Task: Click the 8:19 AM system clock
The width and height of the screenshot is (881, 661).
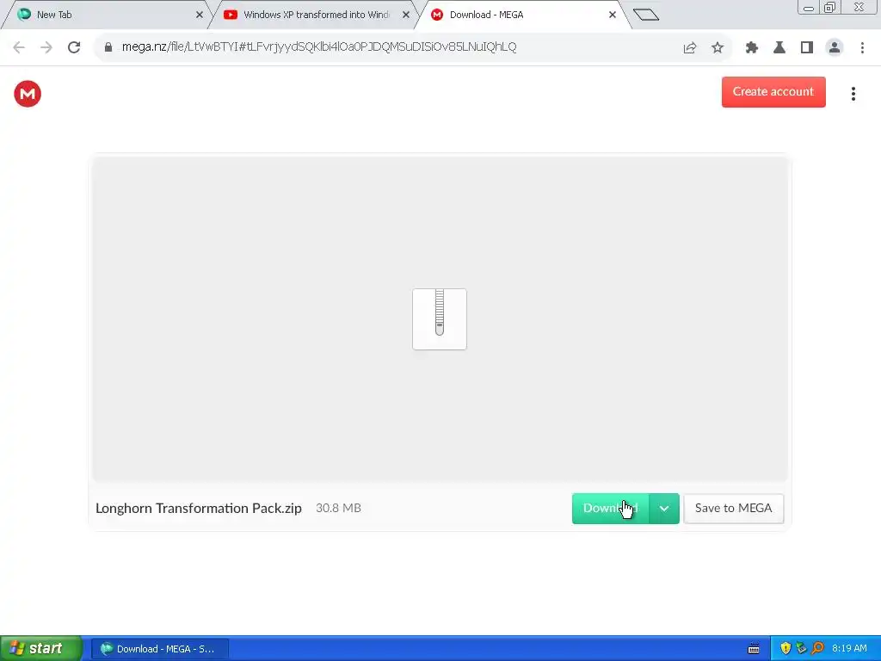Action: [849, 649]
